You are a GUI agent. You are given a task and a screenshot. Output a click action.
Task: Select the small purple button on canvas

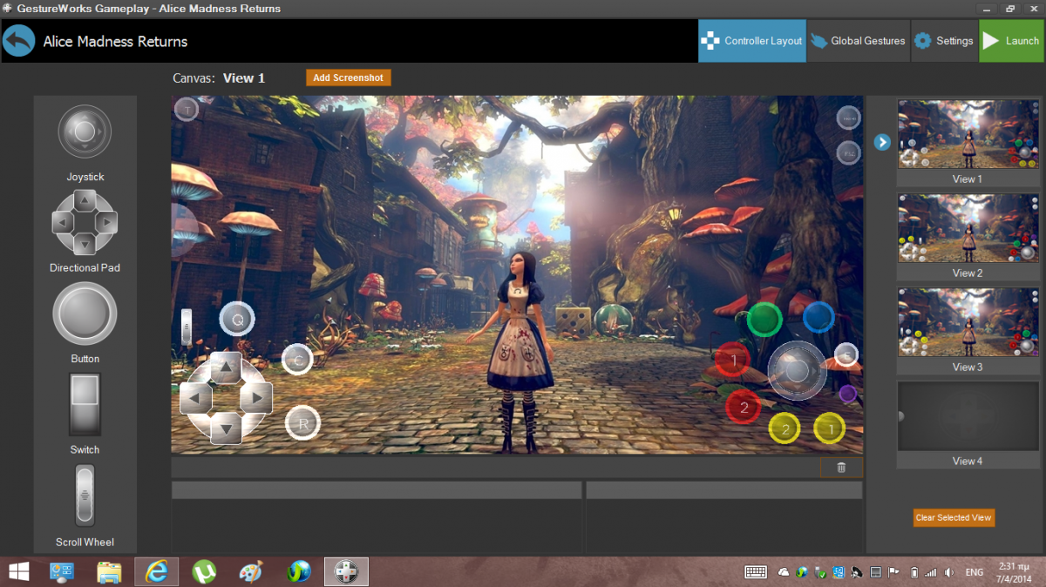pyautogui.click(x=847, y=394)
